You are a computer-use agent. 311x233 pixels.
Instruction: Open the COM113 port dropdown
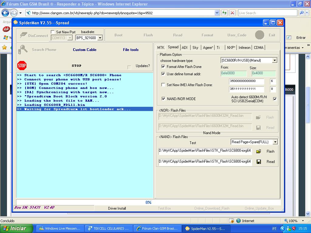(x=70, y=38)
